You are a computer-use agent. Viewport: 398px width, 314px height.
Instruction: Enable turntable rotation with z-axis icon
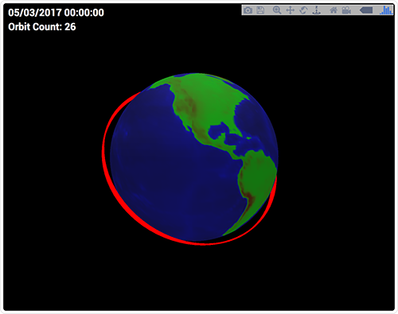[x=316, y=10]
